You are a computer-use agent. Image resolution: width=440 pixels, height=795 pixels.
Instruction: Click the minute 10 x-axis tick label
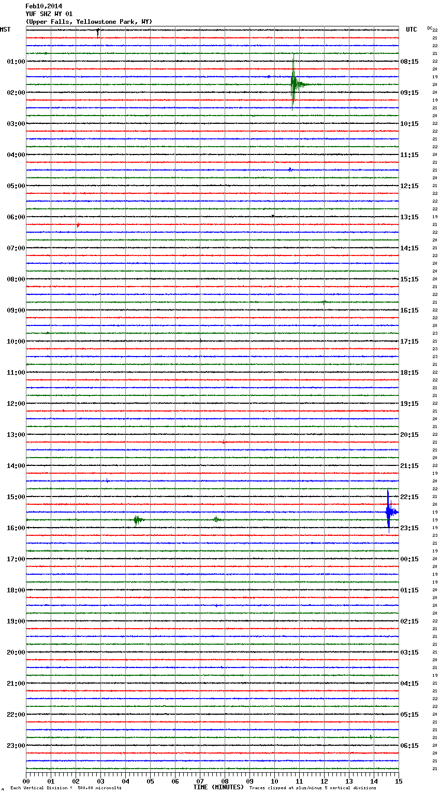pyautogui.click(x=275, y=782)
